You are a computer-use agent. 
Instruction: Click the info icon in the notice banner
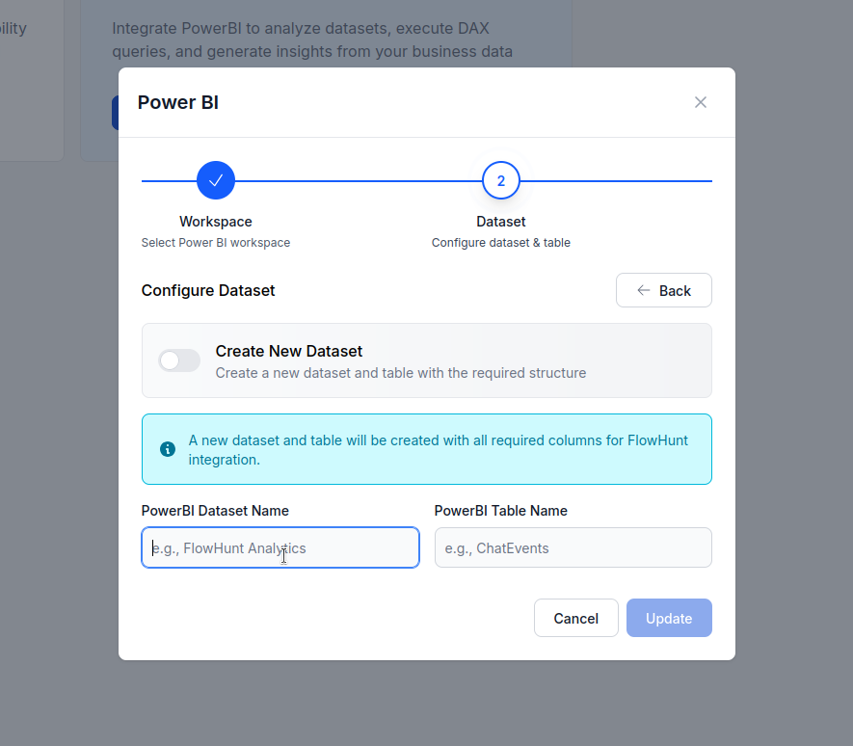168,449
